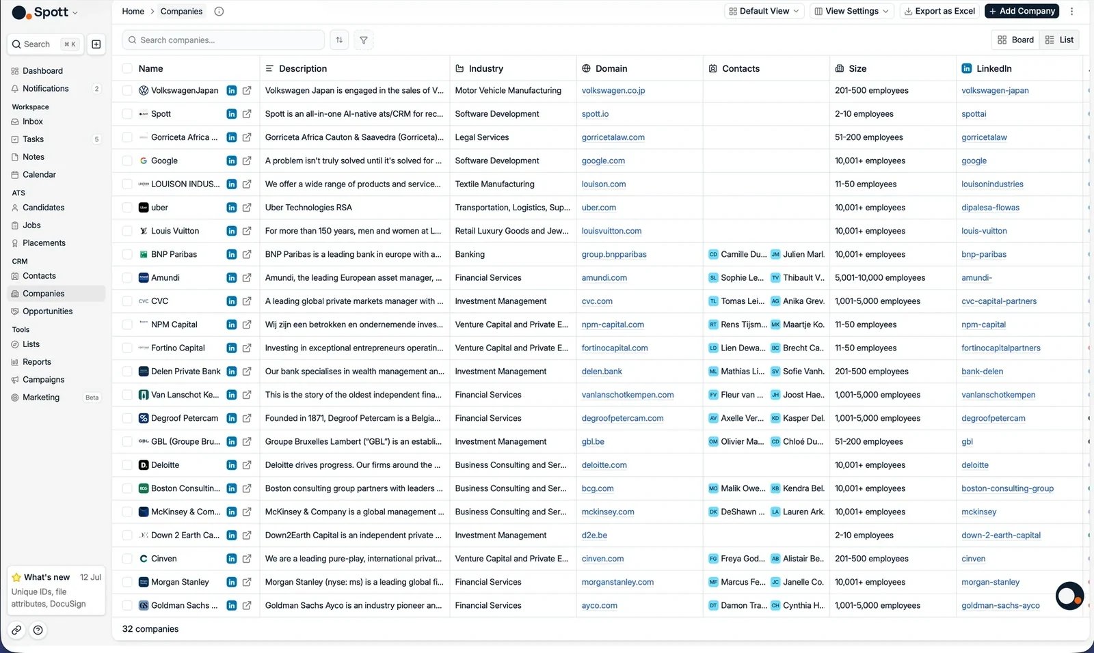Screen dimensions: 1094x653
Task: Check the Goldman Sachs row checkbox
Action: pyautogui.click(x=127, y=605)
